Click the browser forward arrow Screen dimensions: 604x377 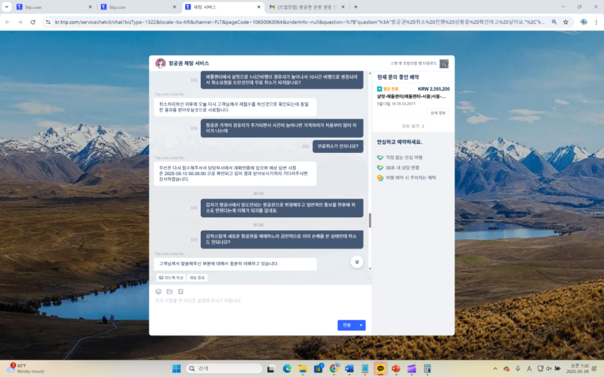tap(20, 22)
